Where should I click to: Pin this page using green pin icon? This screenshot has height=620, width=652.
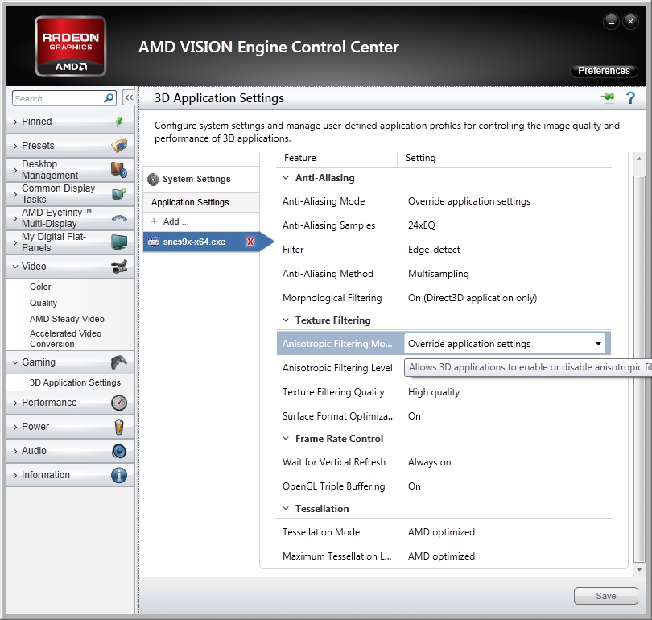coord(608,97)
